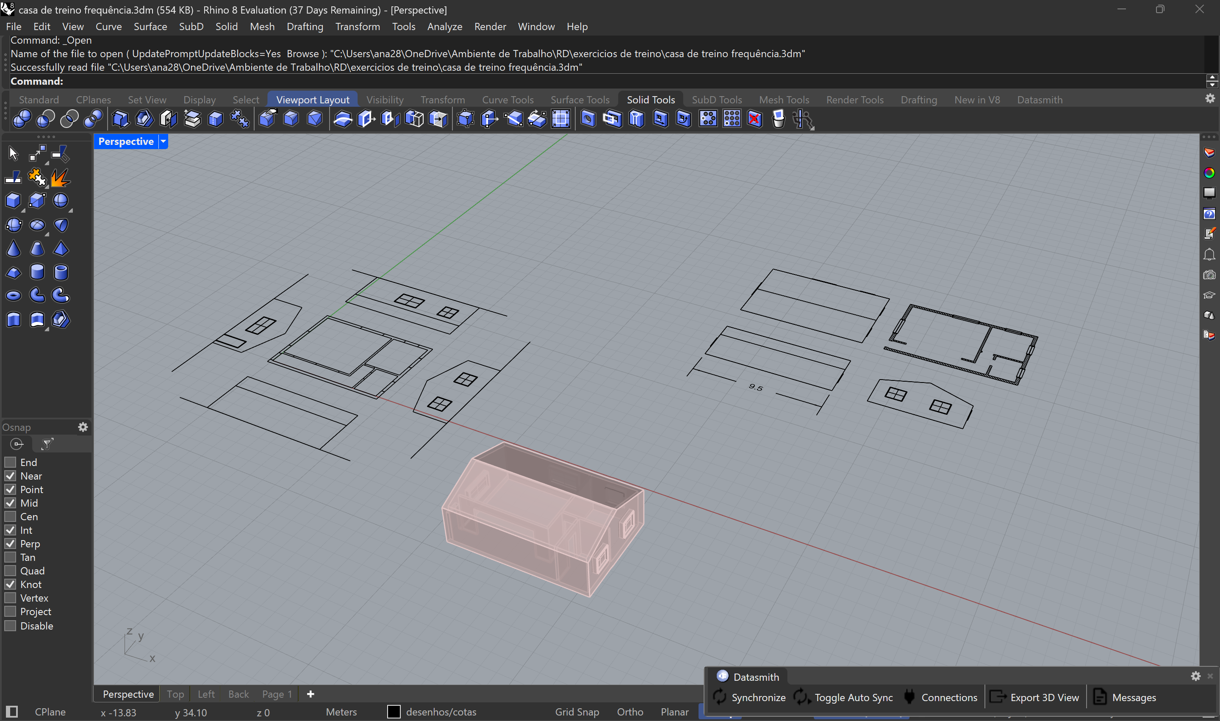Check the Cen object snap

pos(10,516)
